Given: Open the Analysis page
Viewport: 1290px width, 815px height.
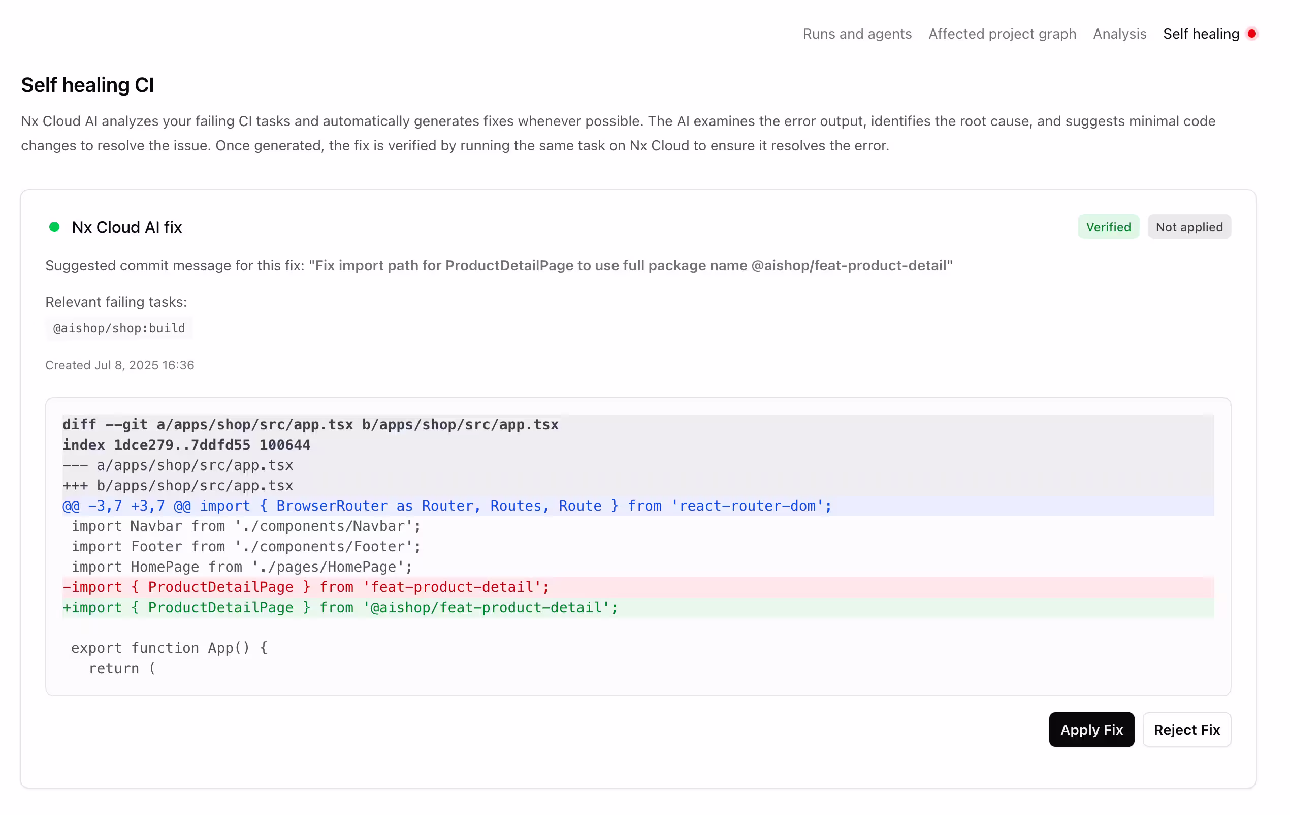Looking at the screenshot, I should (1119, 33).
